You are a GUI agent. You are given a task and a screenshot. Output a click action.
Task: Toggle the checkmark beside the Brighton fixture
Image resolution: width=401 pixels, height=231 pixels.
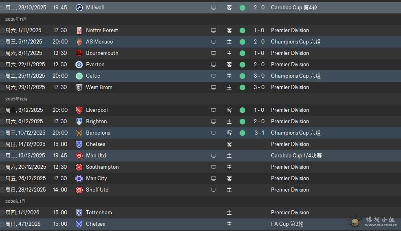tap(2, 122)
